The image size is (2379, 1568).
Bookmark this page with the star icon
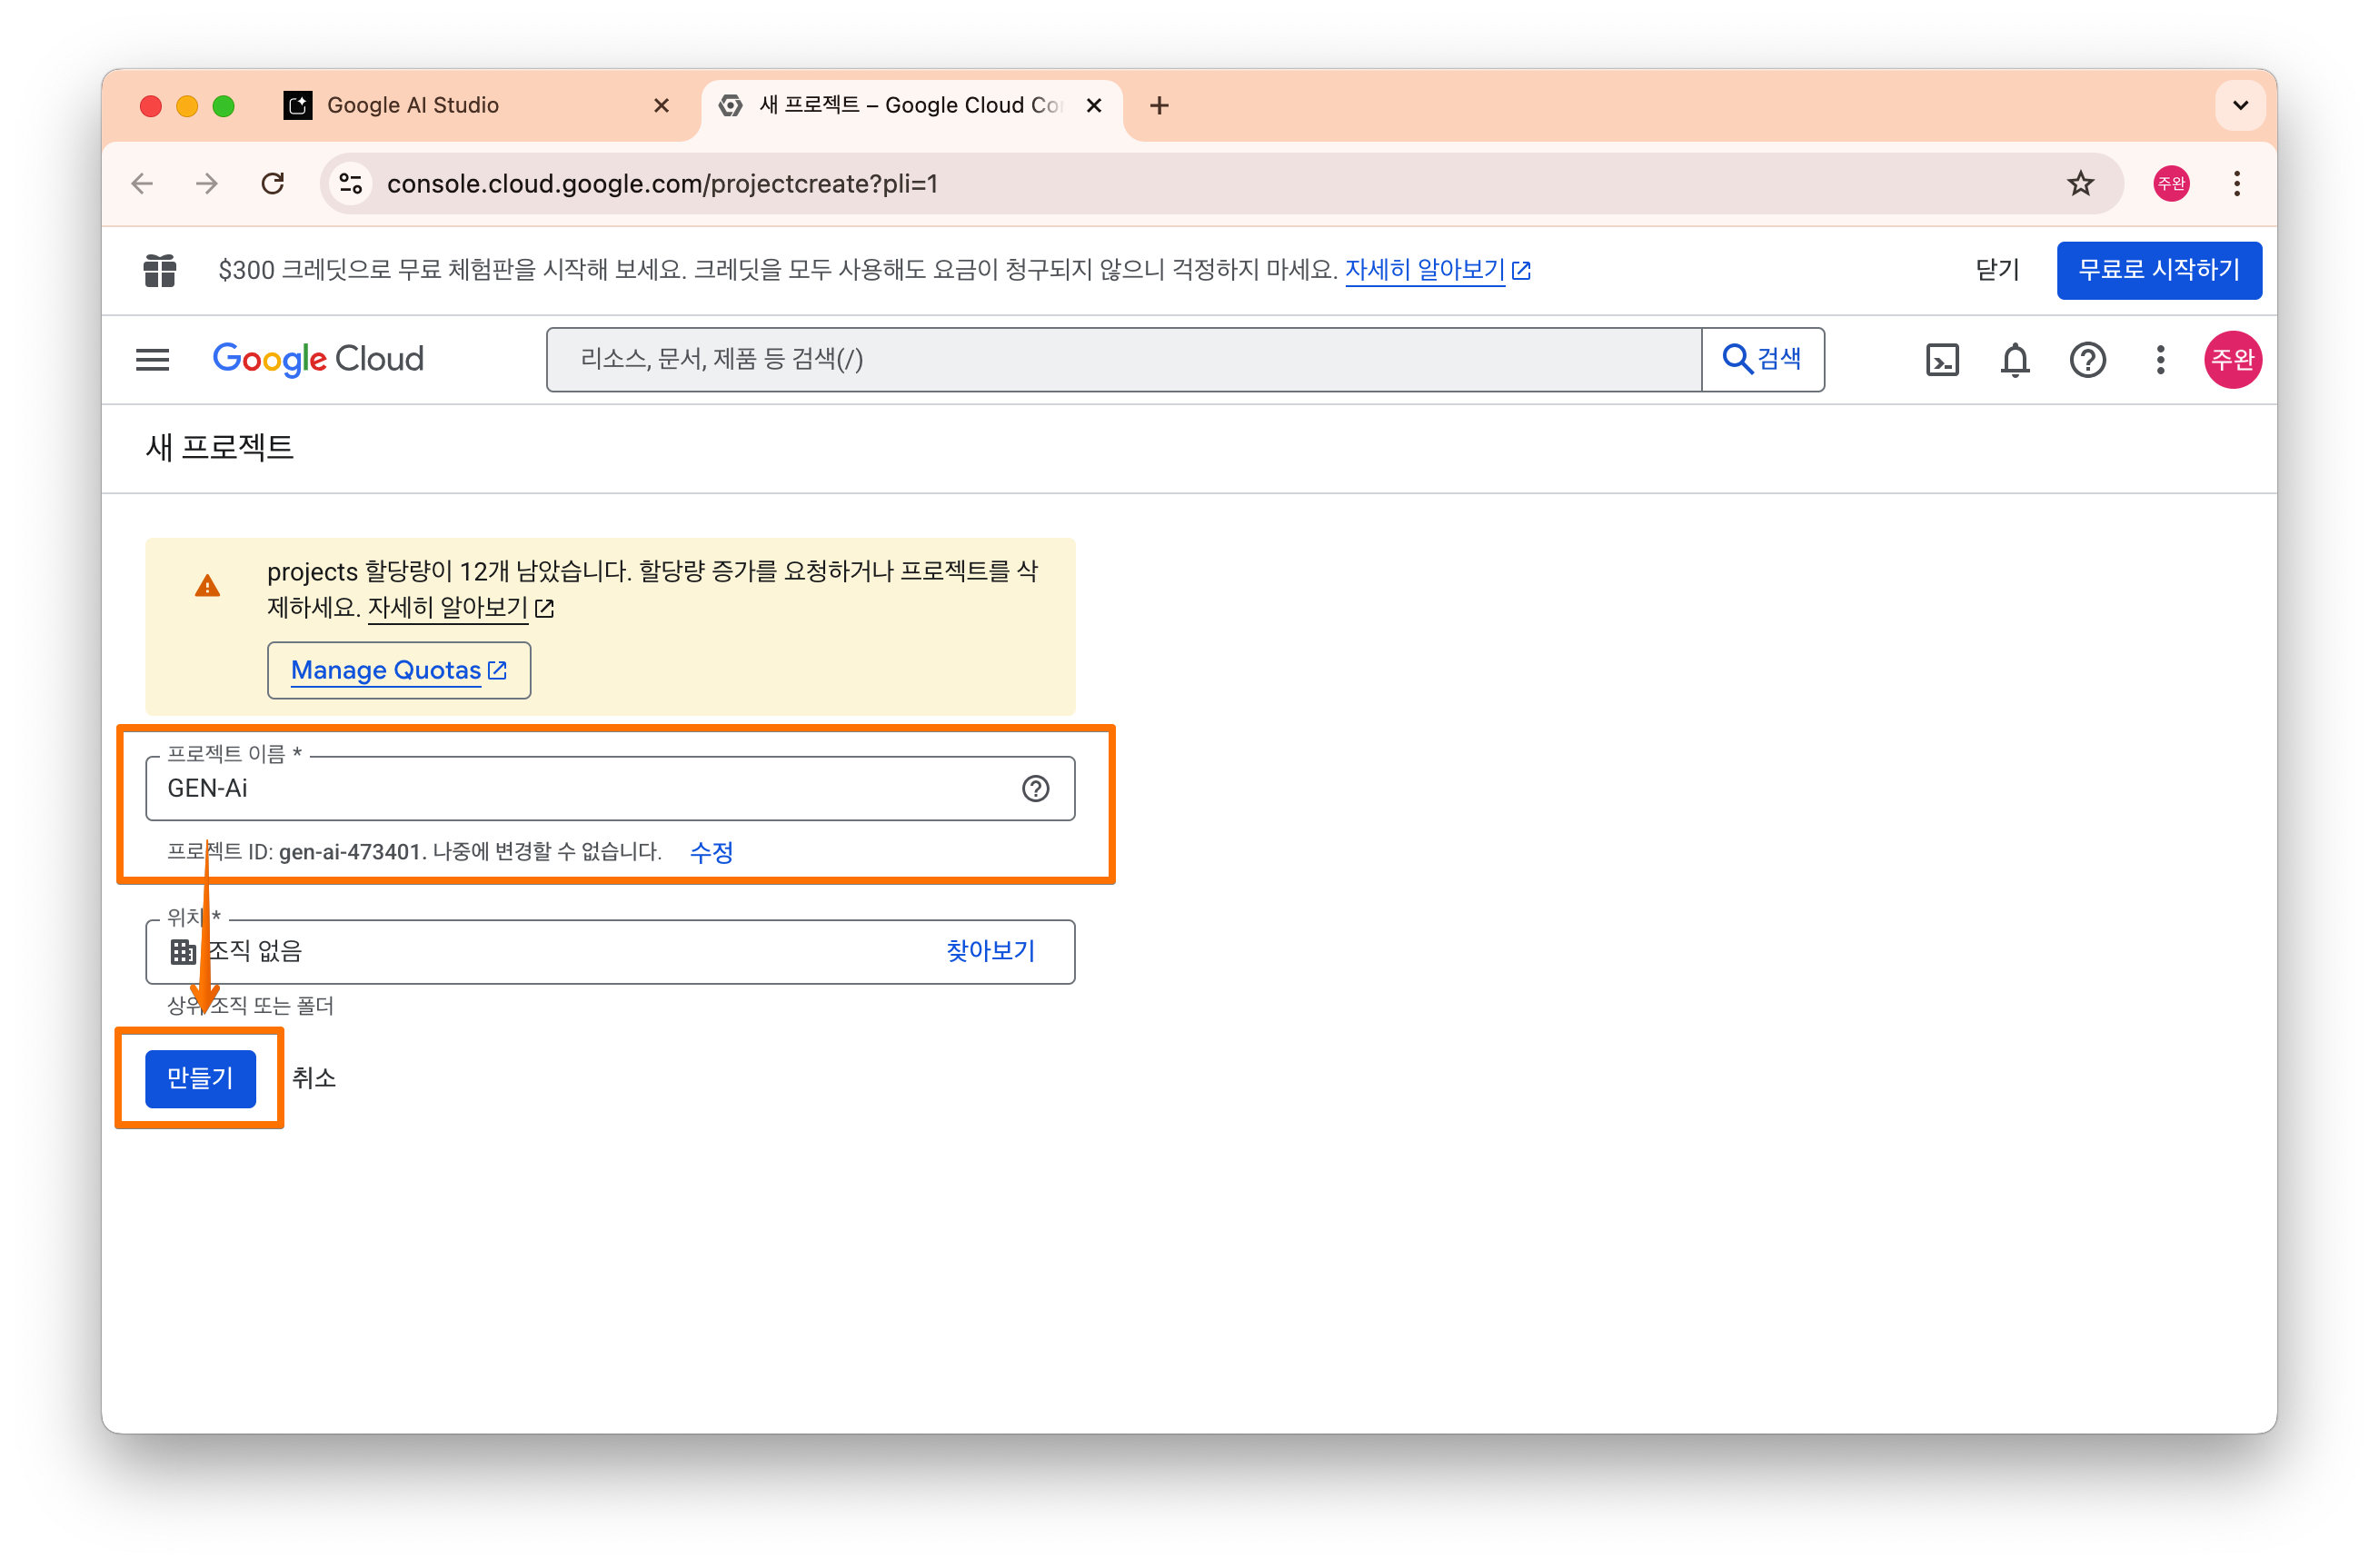[2080, 184]
